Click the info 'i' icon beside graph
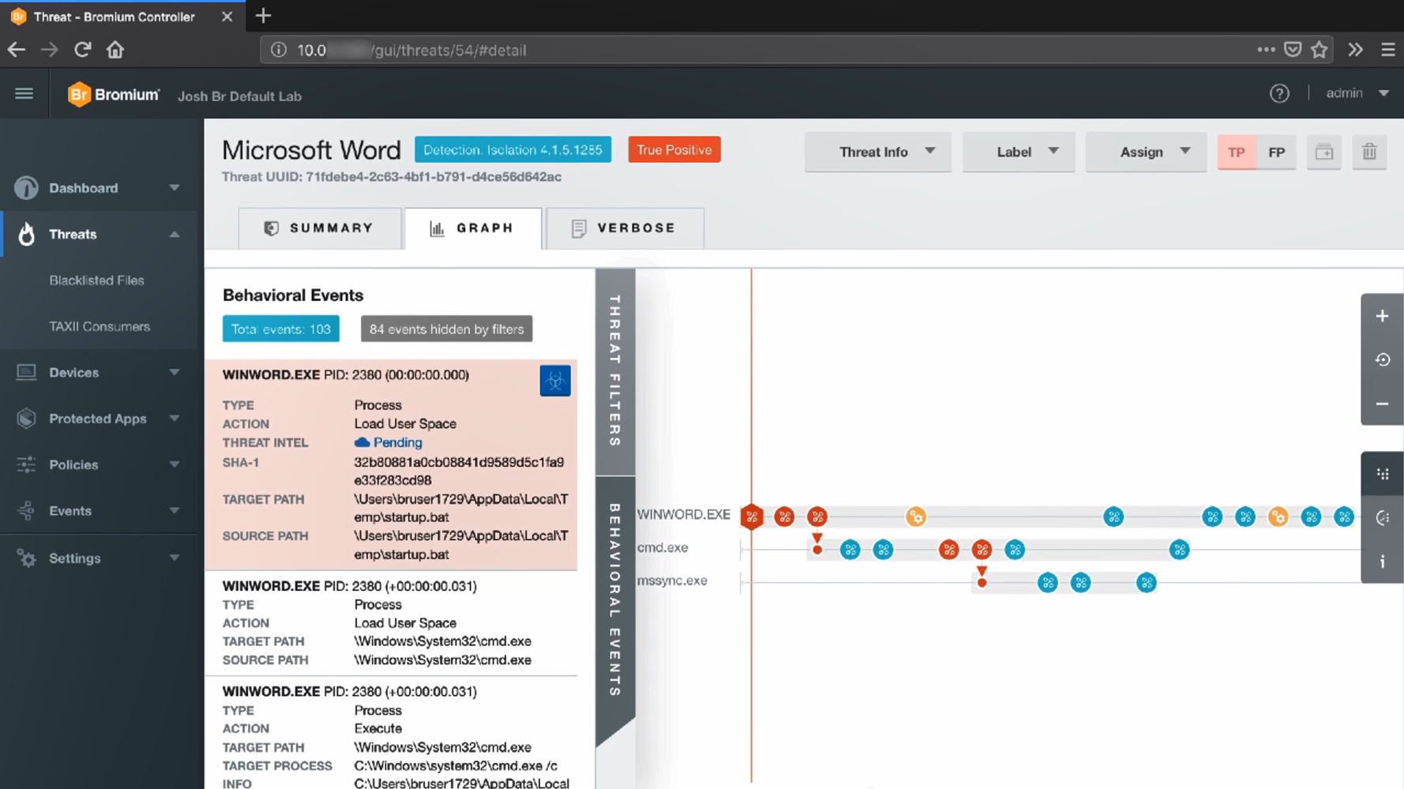1404x789 pixels. point(1382,562)
